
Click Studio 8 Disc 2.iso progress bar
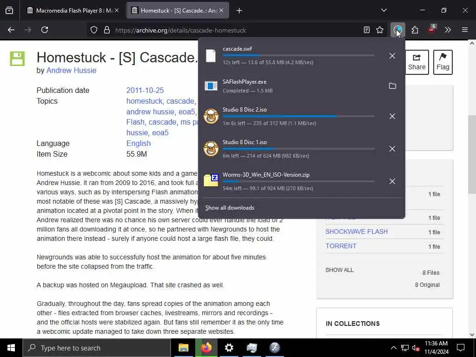pos(298,116)
